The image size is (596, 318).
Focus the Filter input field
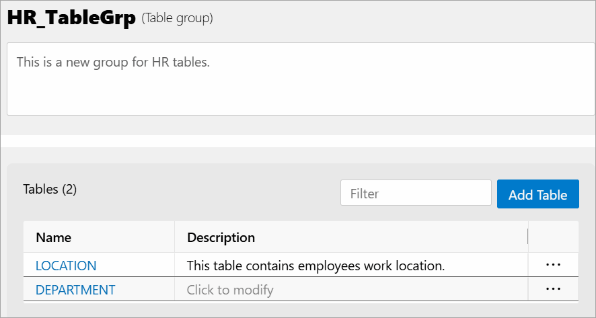(416, 193)
